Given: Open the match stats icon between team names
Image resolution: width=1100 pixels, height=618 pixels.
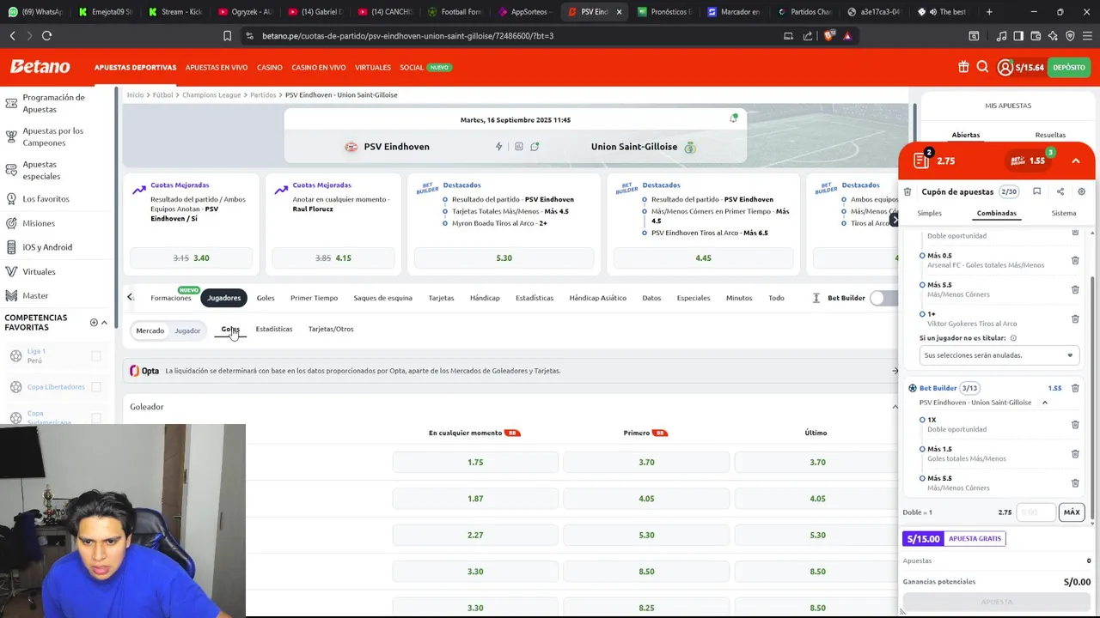Looking at the screenshot, I should tap(518, 147).
